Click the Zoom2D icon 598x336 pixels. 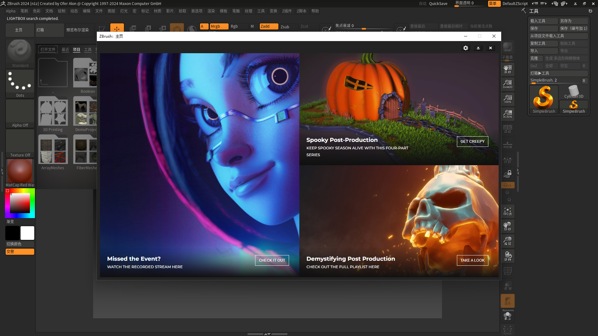tap(507, 84)
